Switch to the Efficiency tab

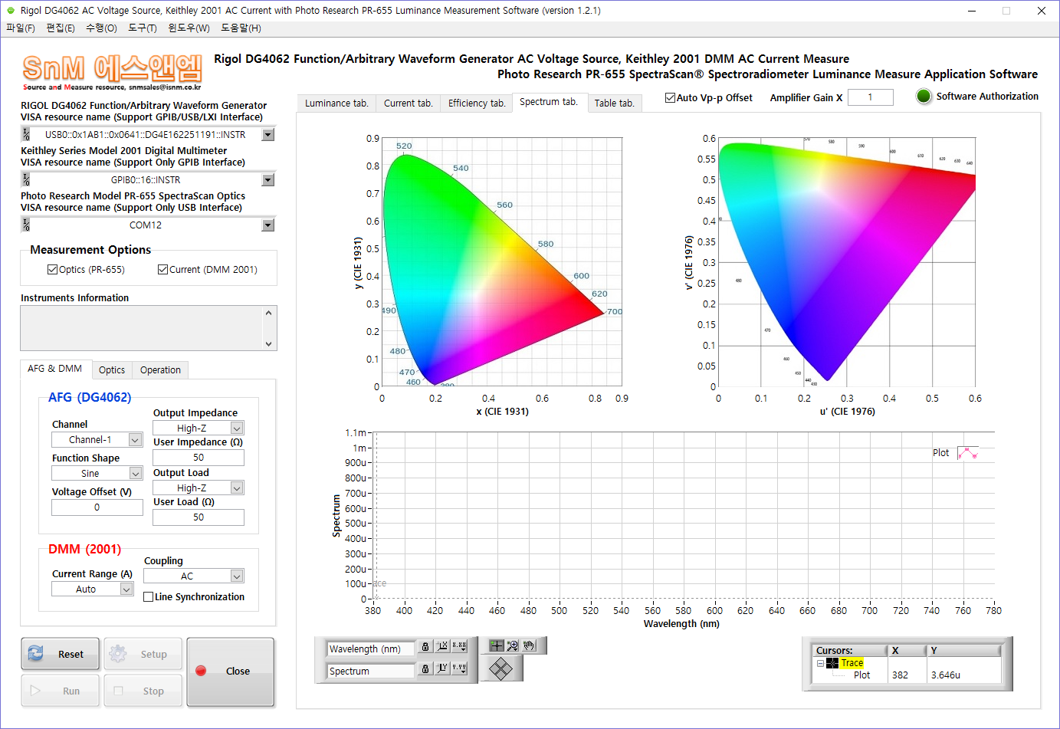(477, 103)
